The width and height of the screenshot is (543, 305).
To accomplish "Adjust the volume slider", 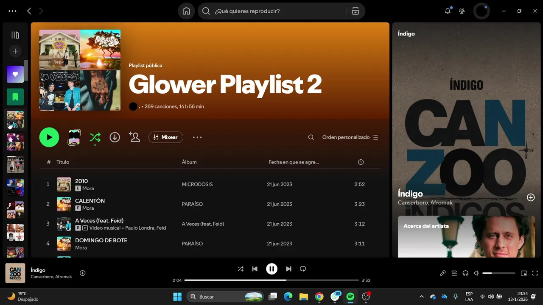I will (499, 273).
